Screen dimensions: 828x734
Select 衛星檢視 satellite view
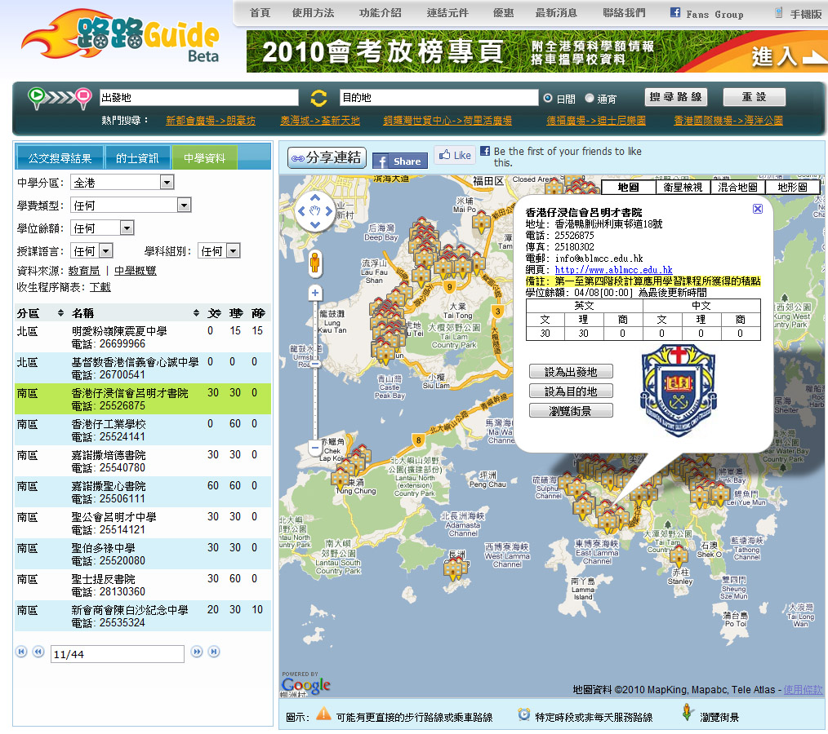point(683,188)
